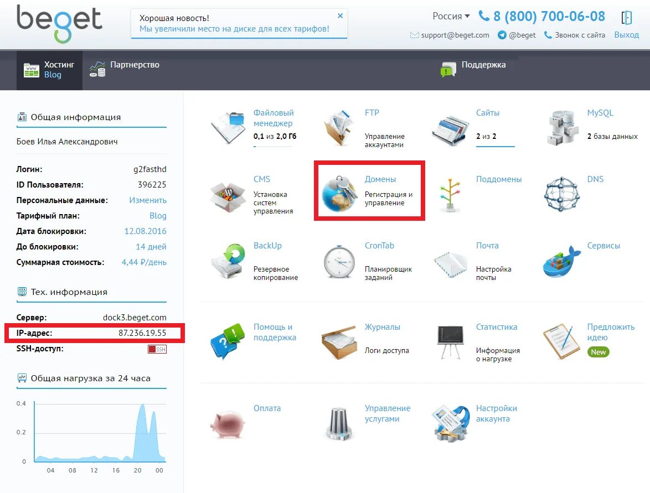
Task: Click the phone number 8 (800) 700-06-08
Action: tap(549, 16)
